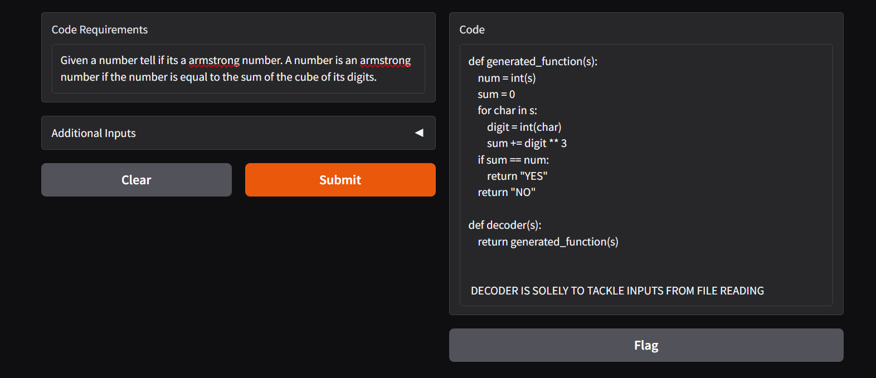Click the Flag button below the code
This screenshot has width=876, height=378.
(646, 345)
